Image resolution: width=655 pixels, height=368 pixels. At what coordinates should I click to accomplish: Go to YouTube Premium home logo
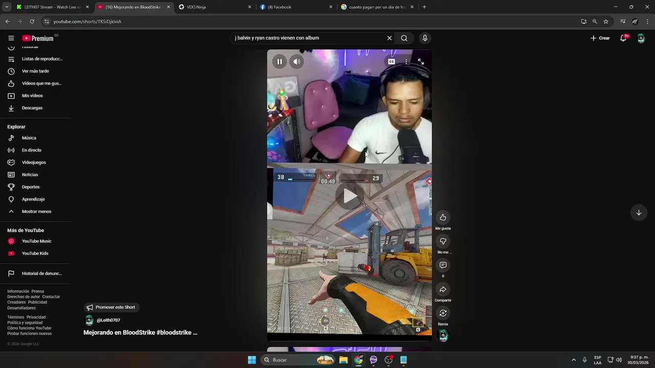point(38,38)
